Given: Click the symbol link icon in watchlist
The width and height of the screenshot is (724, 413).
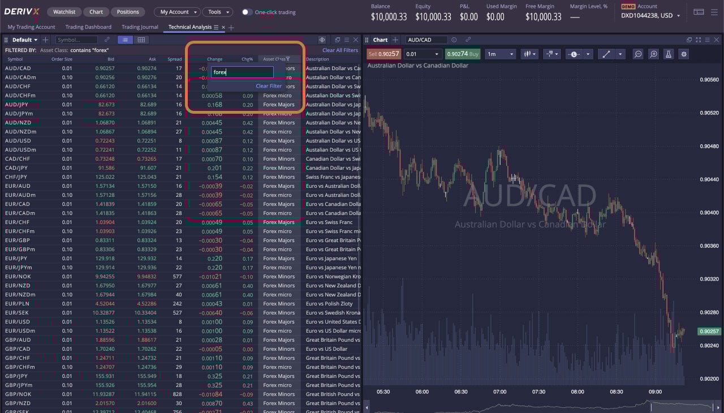Looking at the screenshot, I should tap(107, 40).
